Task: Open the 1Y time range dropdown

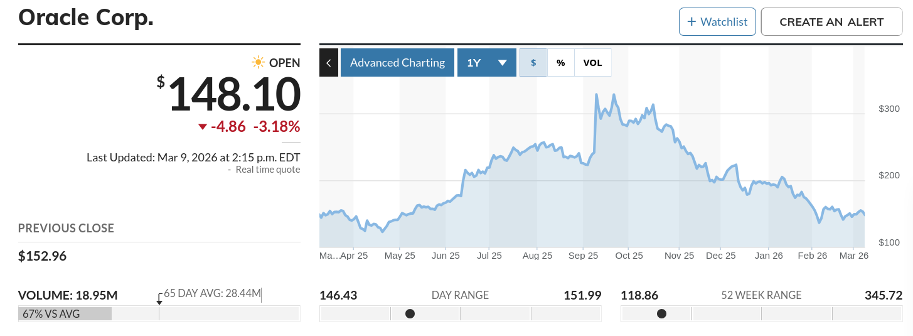Action: (x=487, y=63)
